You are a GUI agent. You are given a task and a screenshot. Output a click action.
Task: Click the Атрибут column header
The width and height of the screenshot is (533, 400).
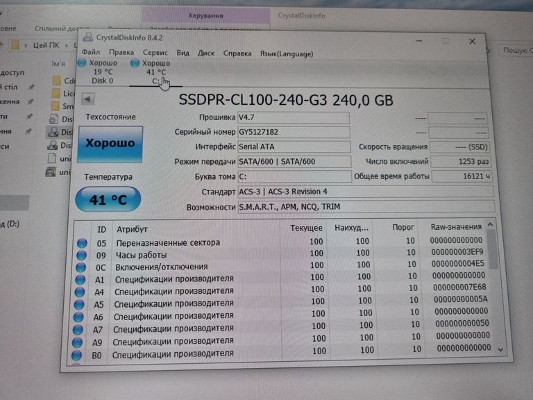tap(132, 230)
